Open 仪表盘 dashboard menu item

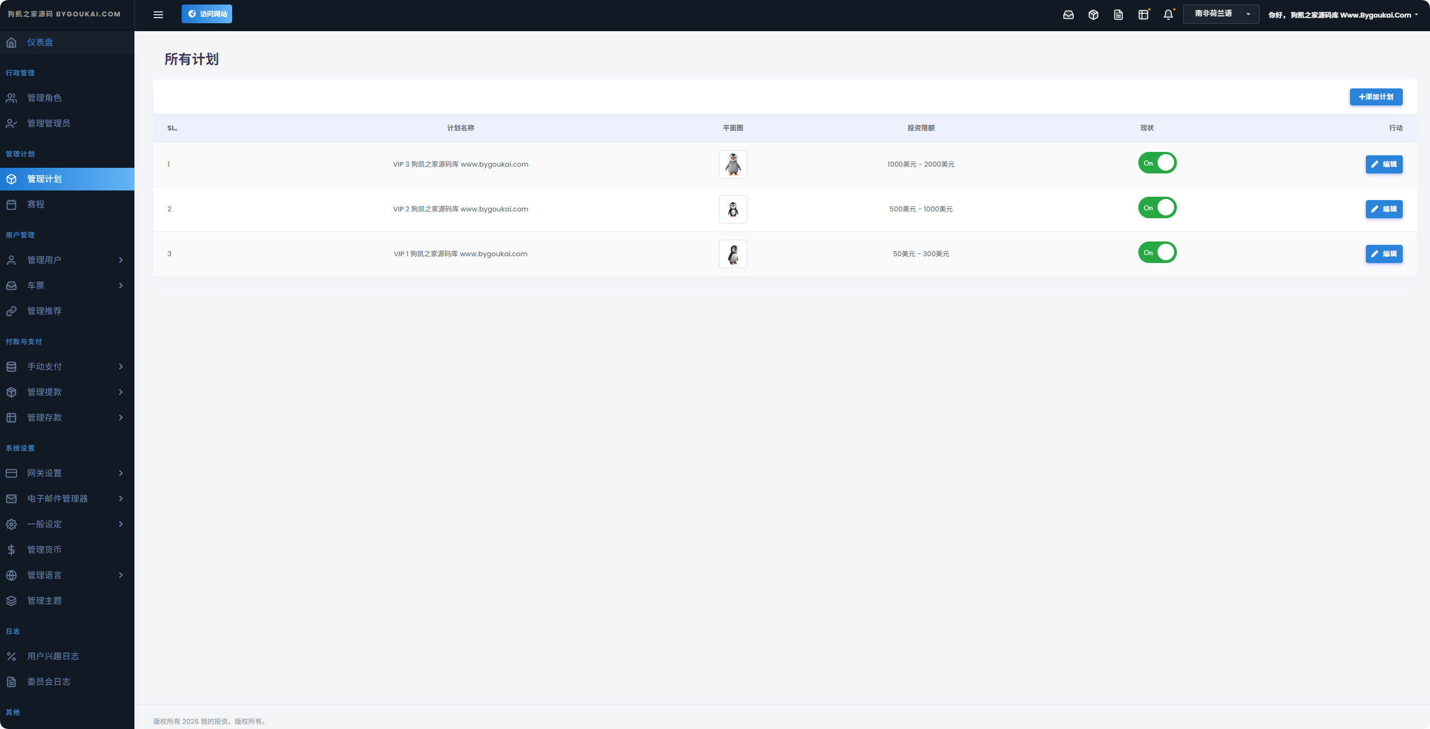pyautogui.click(x=67, y=43)
